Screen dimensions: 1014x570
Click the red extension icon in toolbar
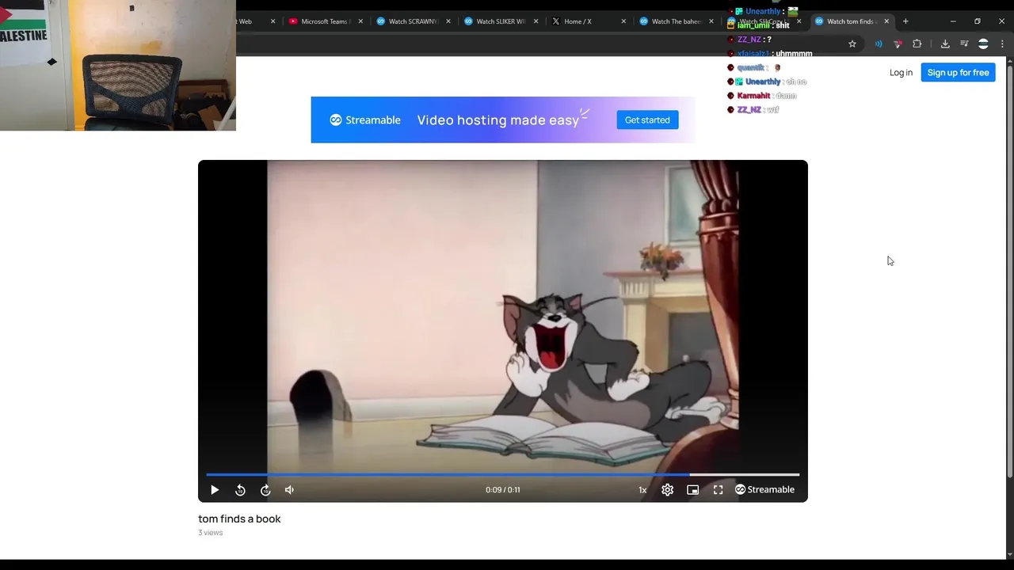[x=898, y=44]
